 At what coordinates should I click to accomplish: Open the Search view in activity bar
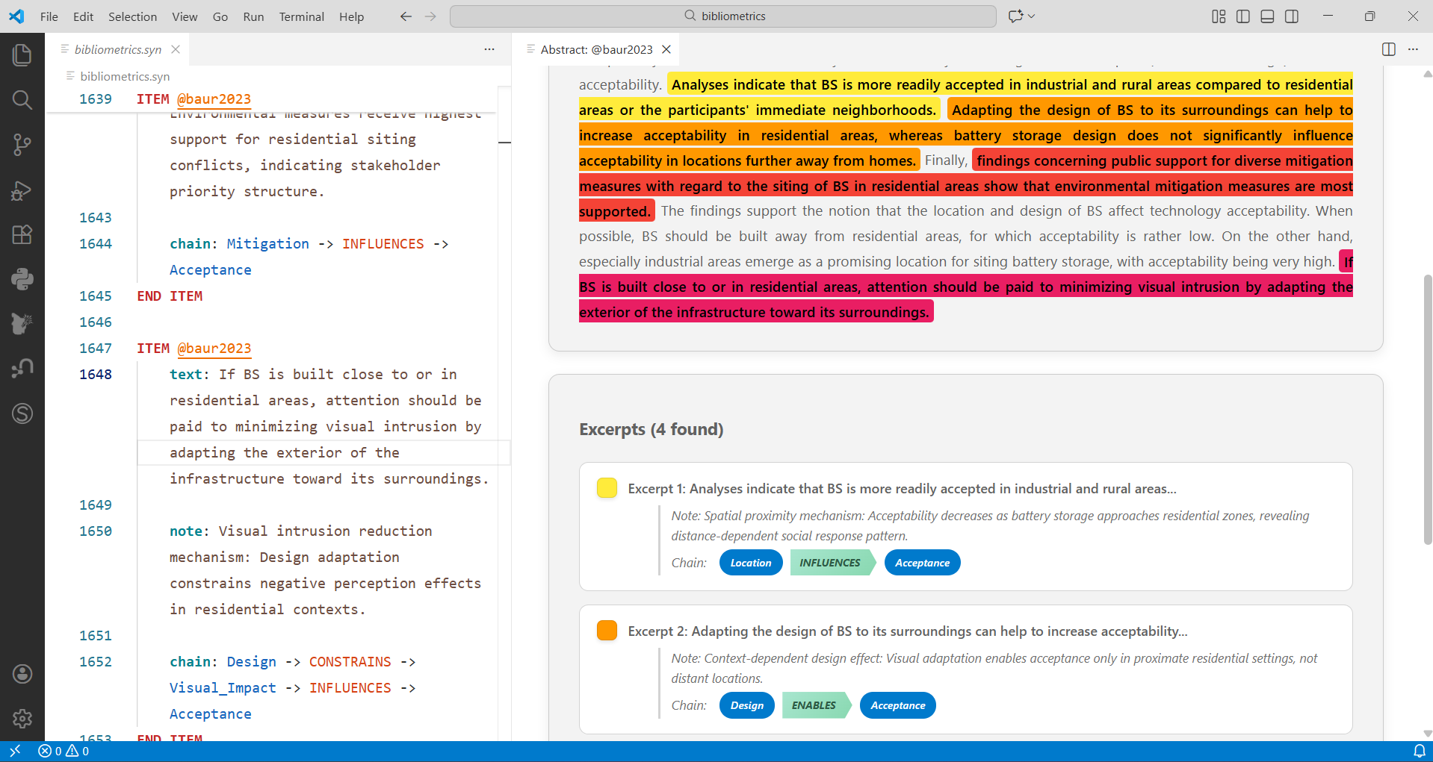tap(22, 100)
